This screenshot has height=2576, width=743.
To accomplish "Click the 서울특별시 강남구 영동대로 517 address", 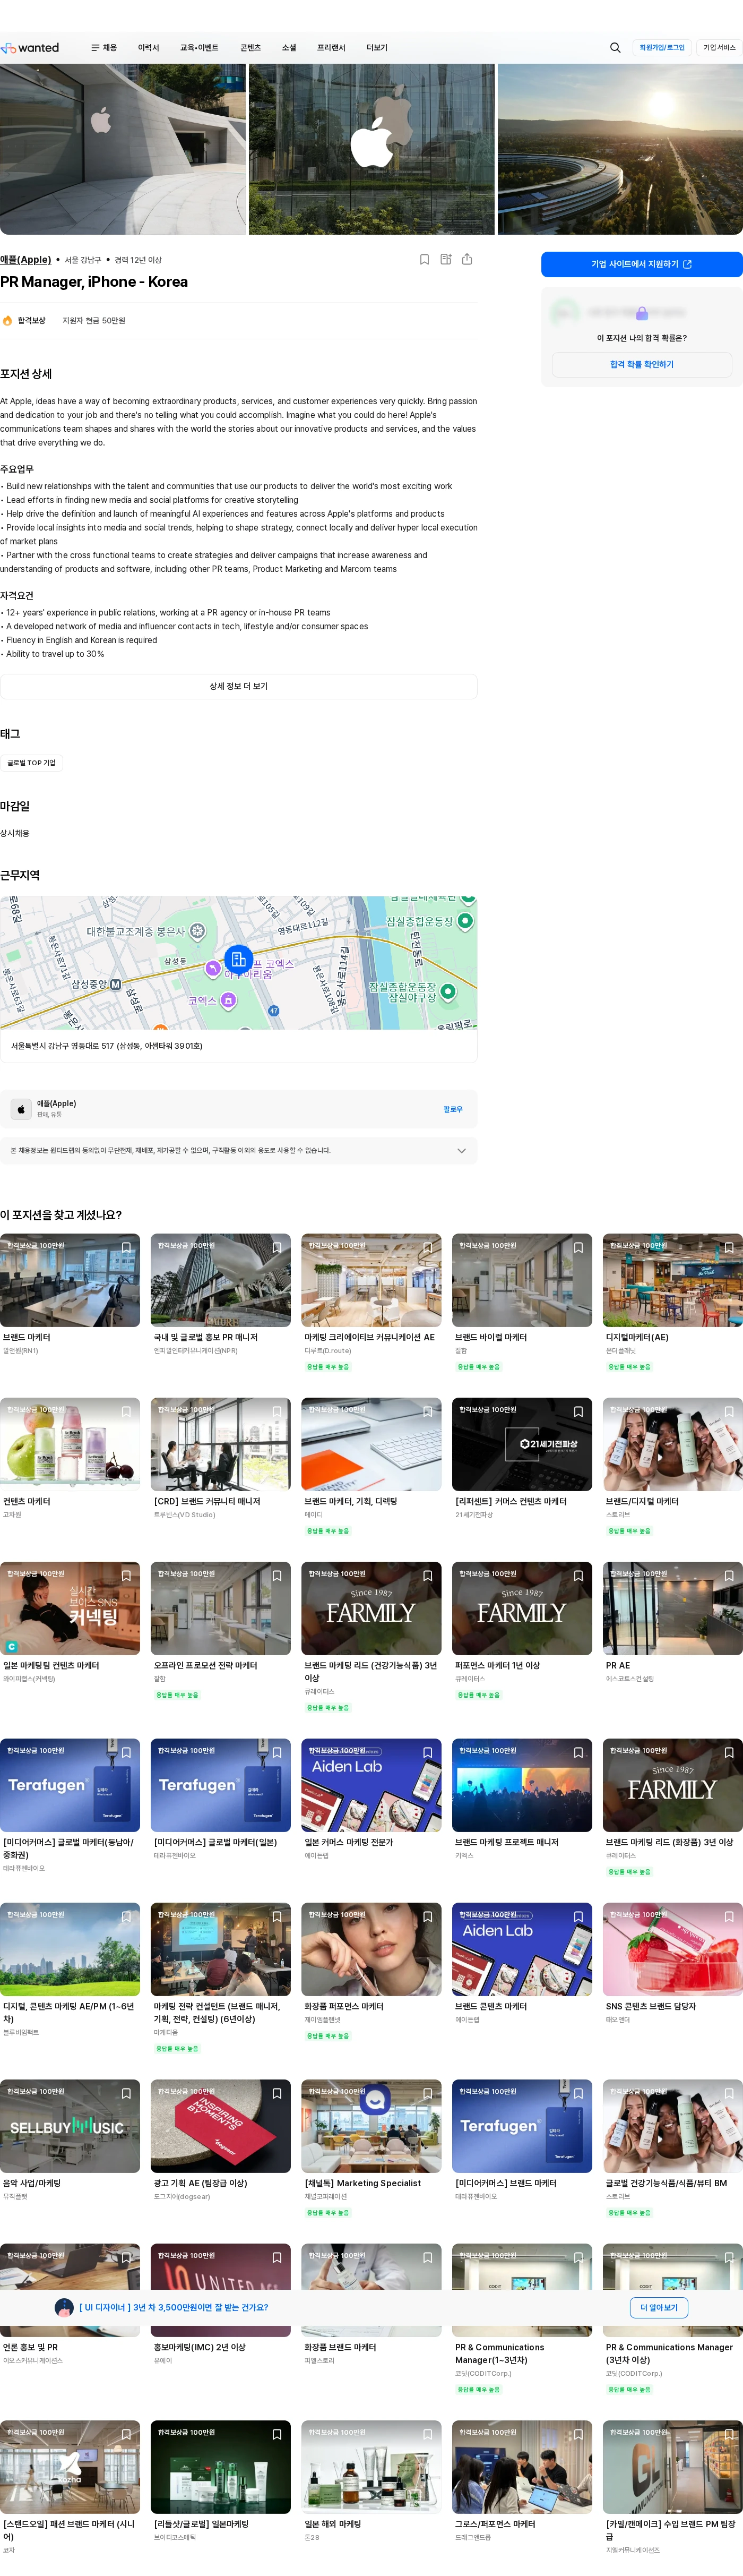I will (107, 1046).
